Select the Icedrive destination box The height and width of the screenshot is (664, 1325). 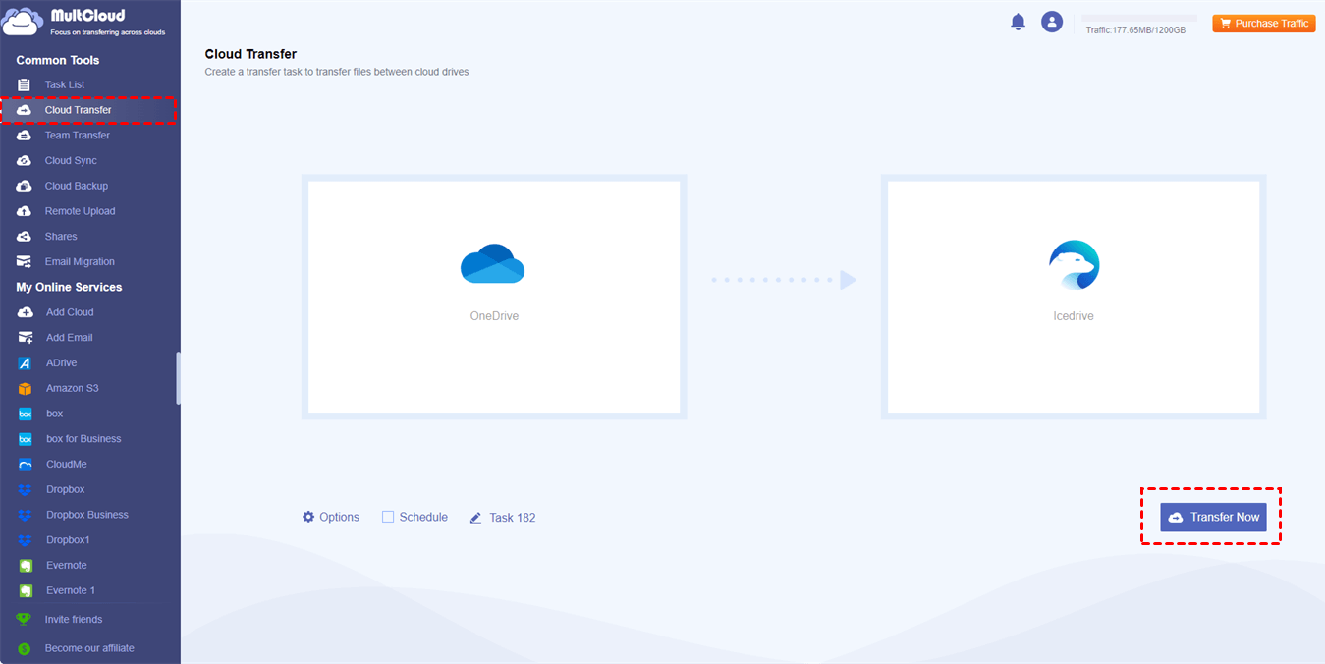[1074, 297]
